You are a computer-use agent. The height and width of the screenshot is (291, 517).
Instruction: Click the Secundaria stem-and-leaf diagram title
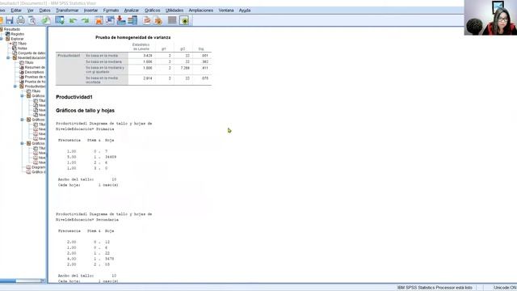pos(104,217)
